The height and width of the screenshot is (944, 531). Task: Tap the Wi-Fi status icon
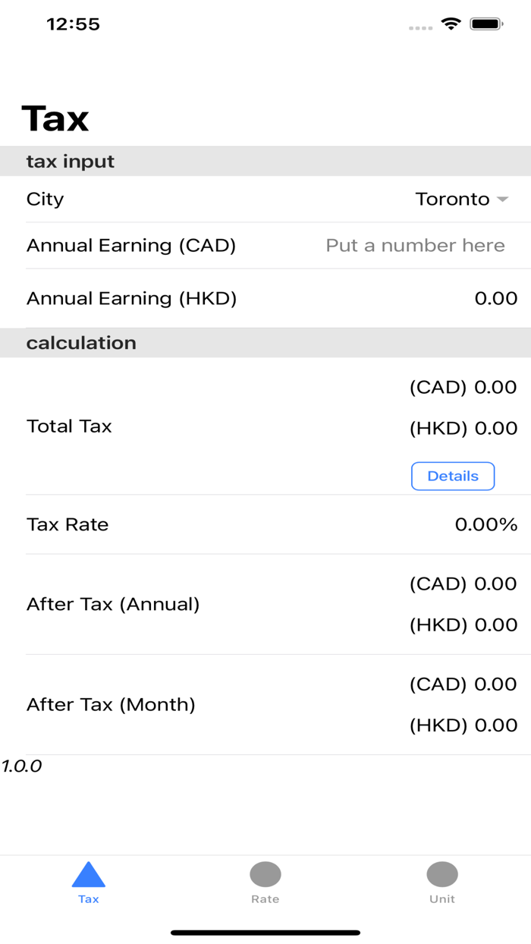451,24
